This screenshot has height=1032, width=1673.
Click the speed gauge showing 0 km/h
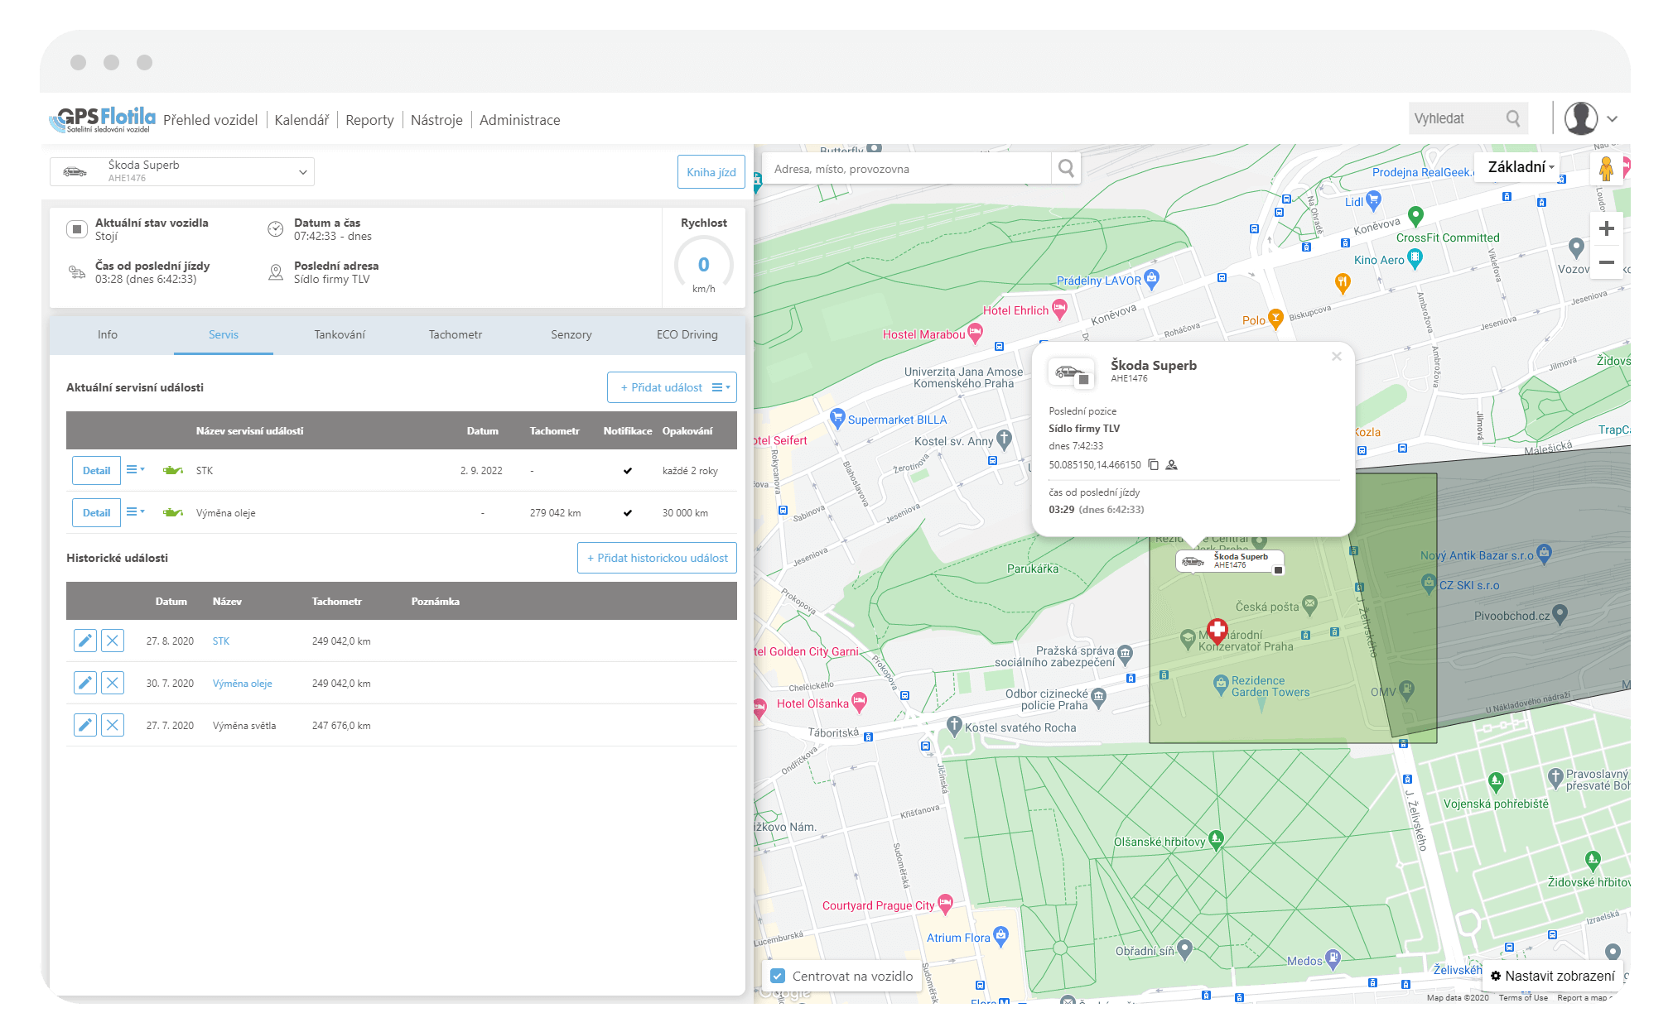[x=703, y=266]
